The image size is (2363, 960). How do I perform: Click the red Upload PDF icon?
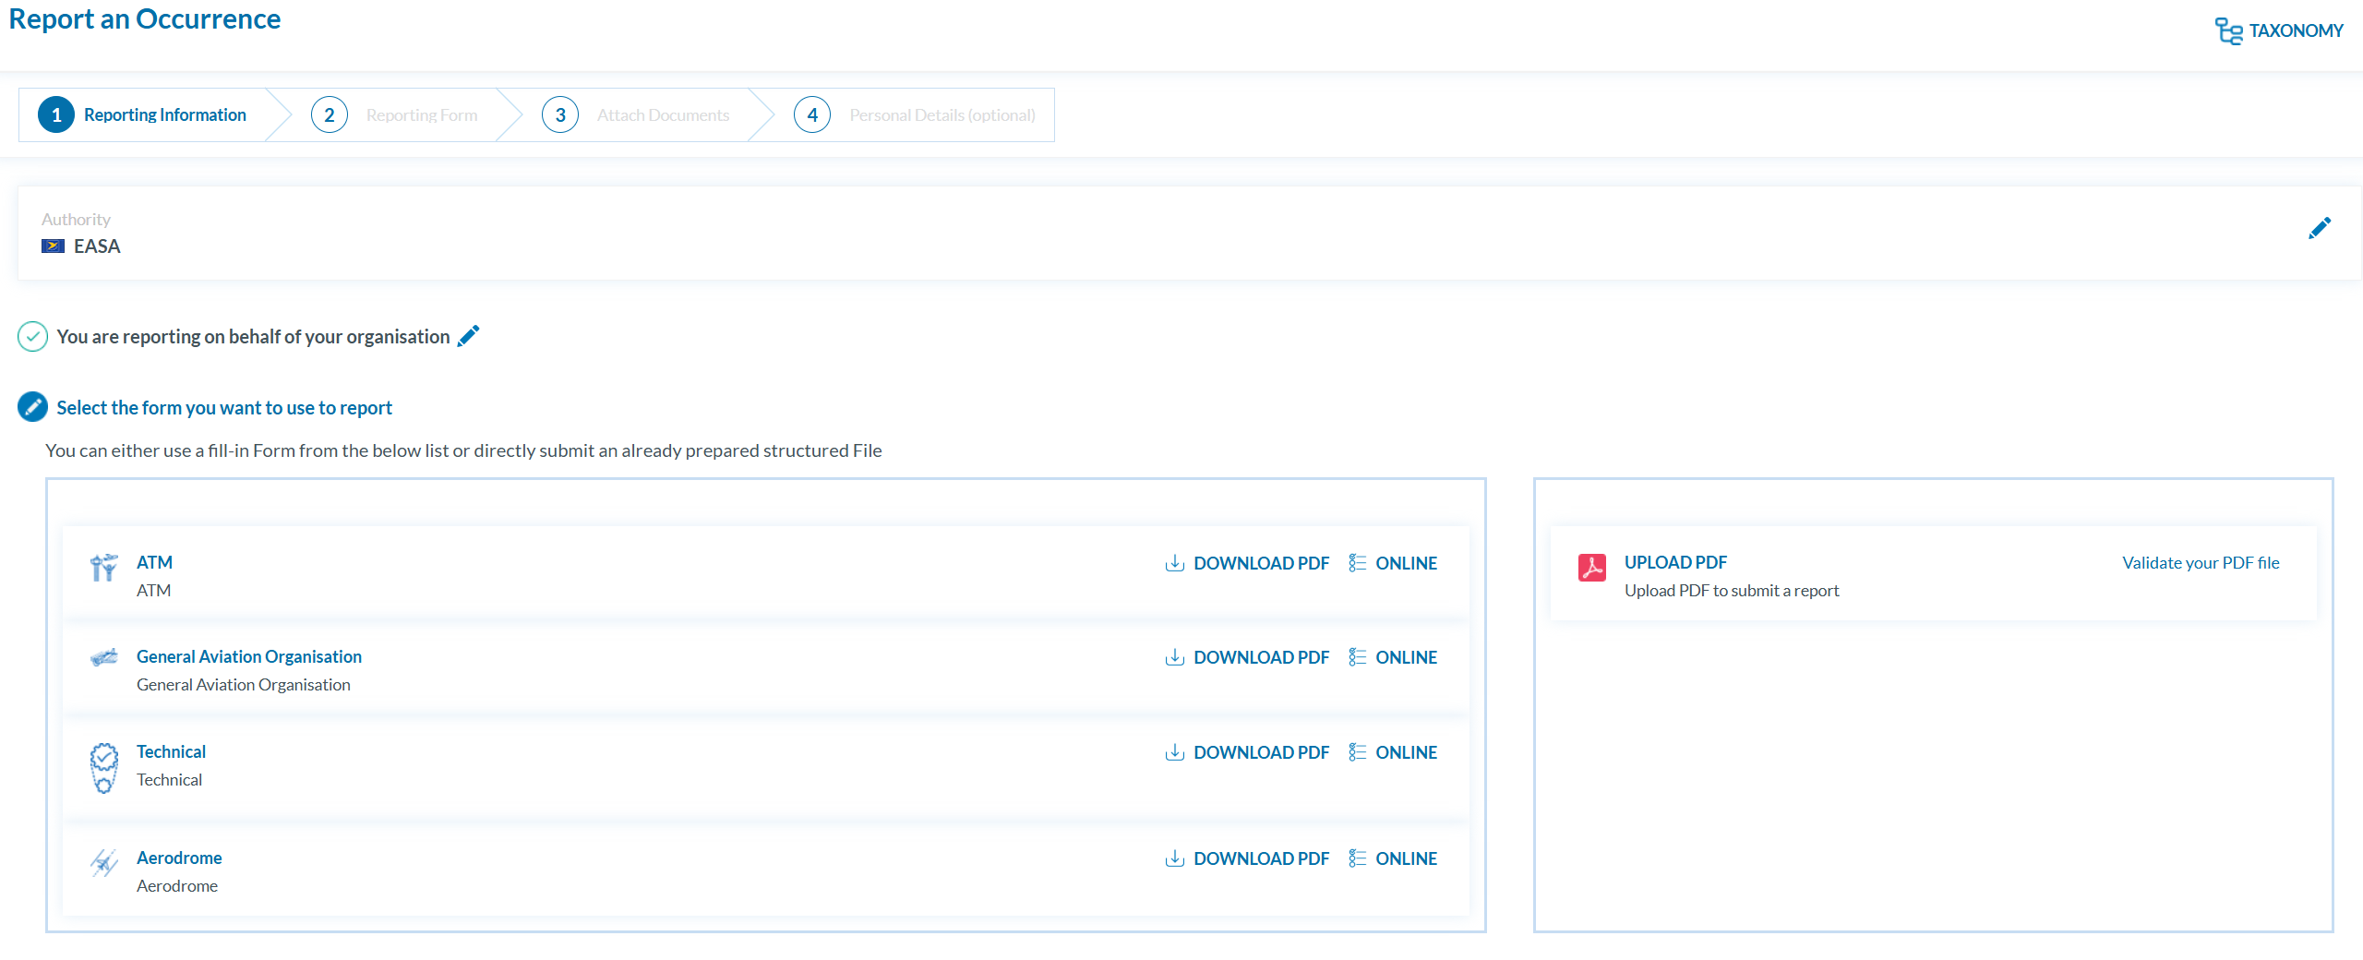coord(1591,568)
